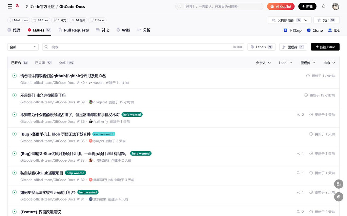This screenshot has height=216, width=347.
Task: Open issue 私自从我GitHub盗取项目
Action: (42, 173)
